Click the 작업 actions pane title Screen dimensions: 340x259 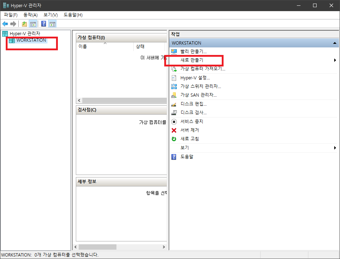point(175,34)
